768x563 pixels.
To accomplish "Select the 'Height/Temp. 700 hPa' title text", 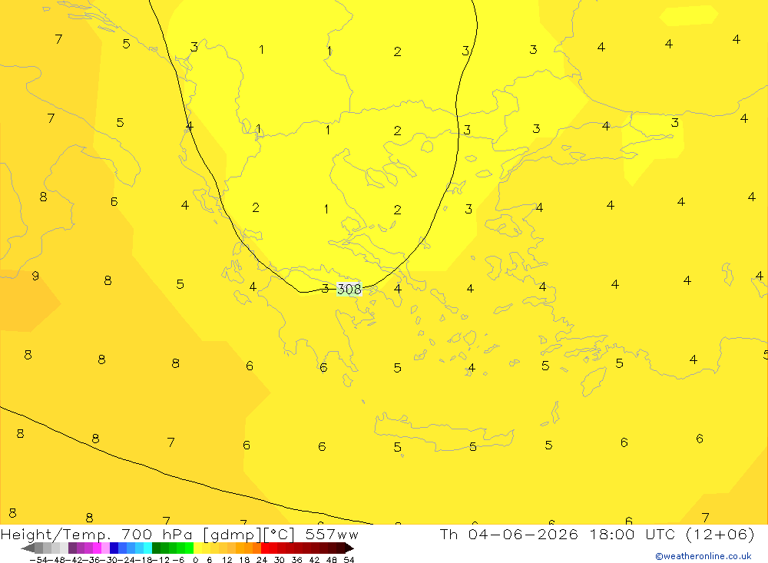I will tap(98, 534).
